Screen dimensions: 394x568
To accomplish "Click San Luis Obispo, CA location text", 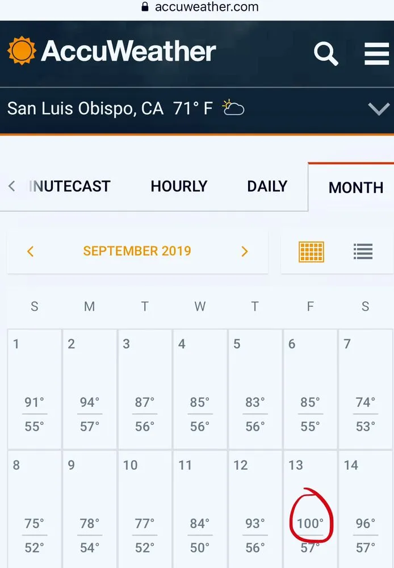I will (85, 108).
